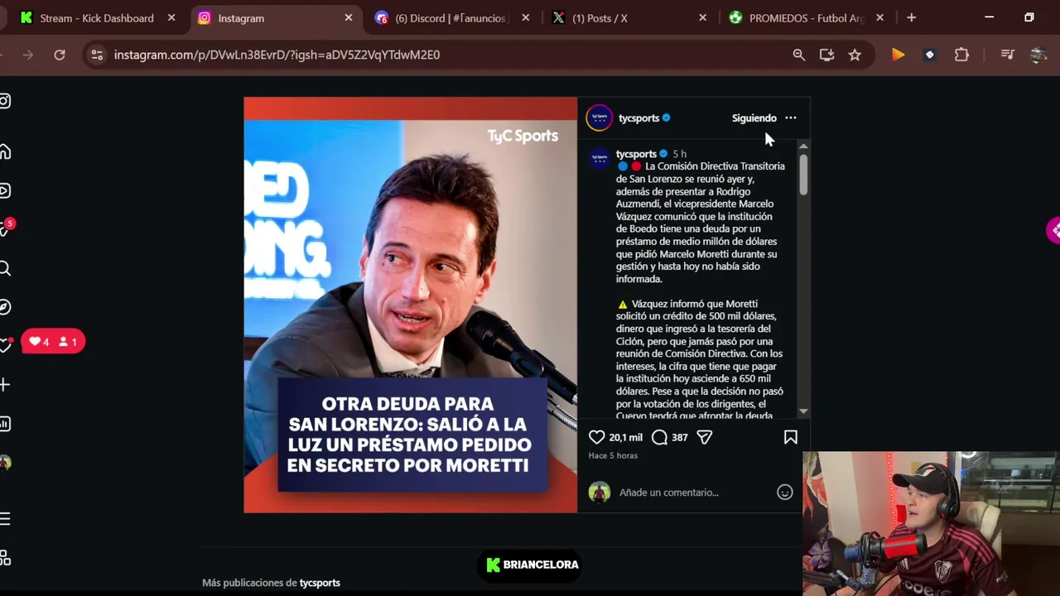
Task: Click the Instagram logo in the sidebar
Action: 5,101
